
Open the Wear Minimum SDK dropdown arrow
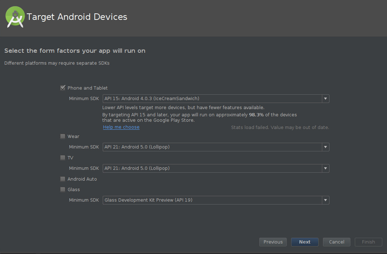point(326,147)
